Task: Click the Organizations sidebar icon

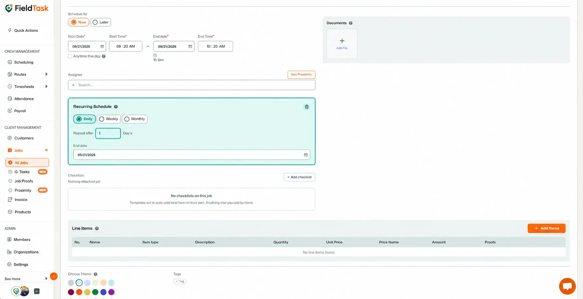Action: coord(9,252)
